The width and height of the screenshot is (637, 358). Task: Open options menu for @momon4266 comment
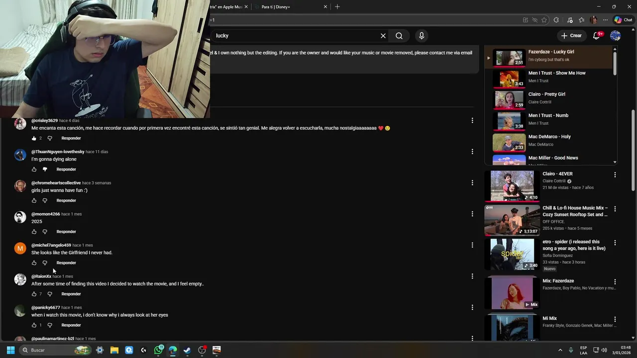click(472, 214)
